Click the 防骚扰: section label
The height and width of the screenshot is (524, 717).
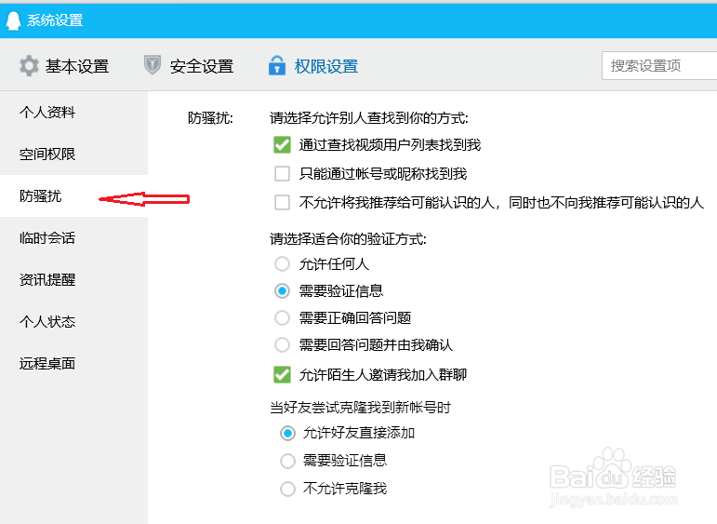[210, 118]
